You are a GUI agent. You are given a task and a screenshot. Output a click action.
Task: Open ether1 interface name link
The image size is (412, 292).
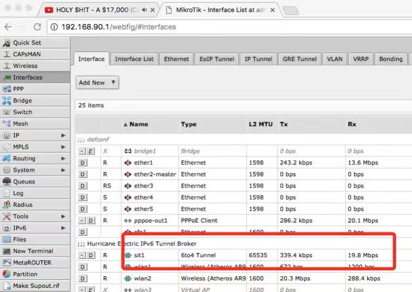click(x=143, y=163)
